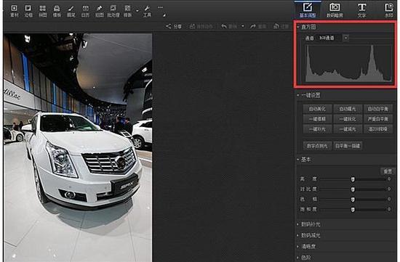Click the 保存动作 save action button
400x262 pixels.
click(x=201, y=26)
